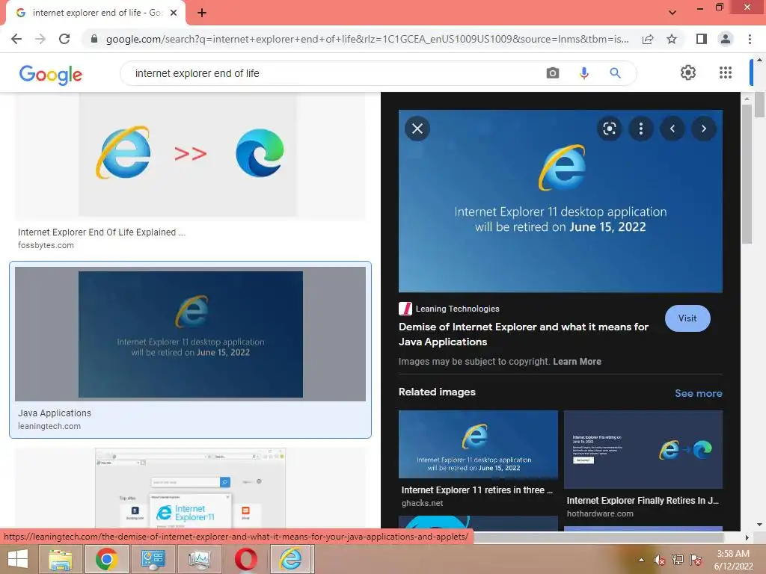
Task: Show the next image in preview
Action: click(703, 129)
